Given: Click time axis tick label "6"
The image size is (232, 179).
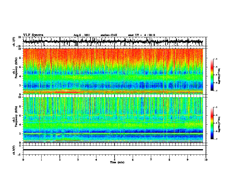Looking at the screenshot, I should click(x=133, y=160).
